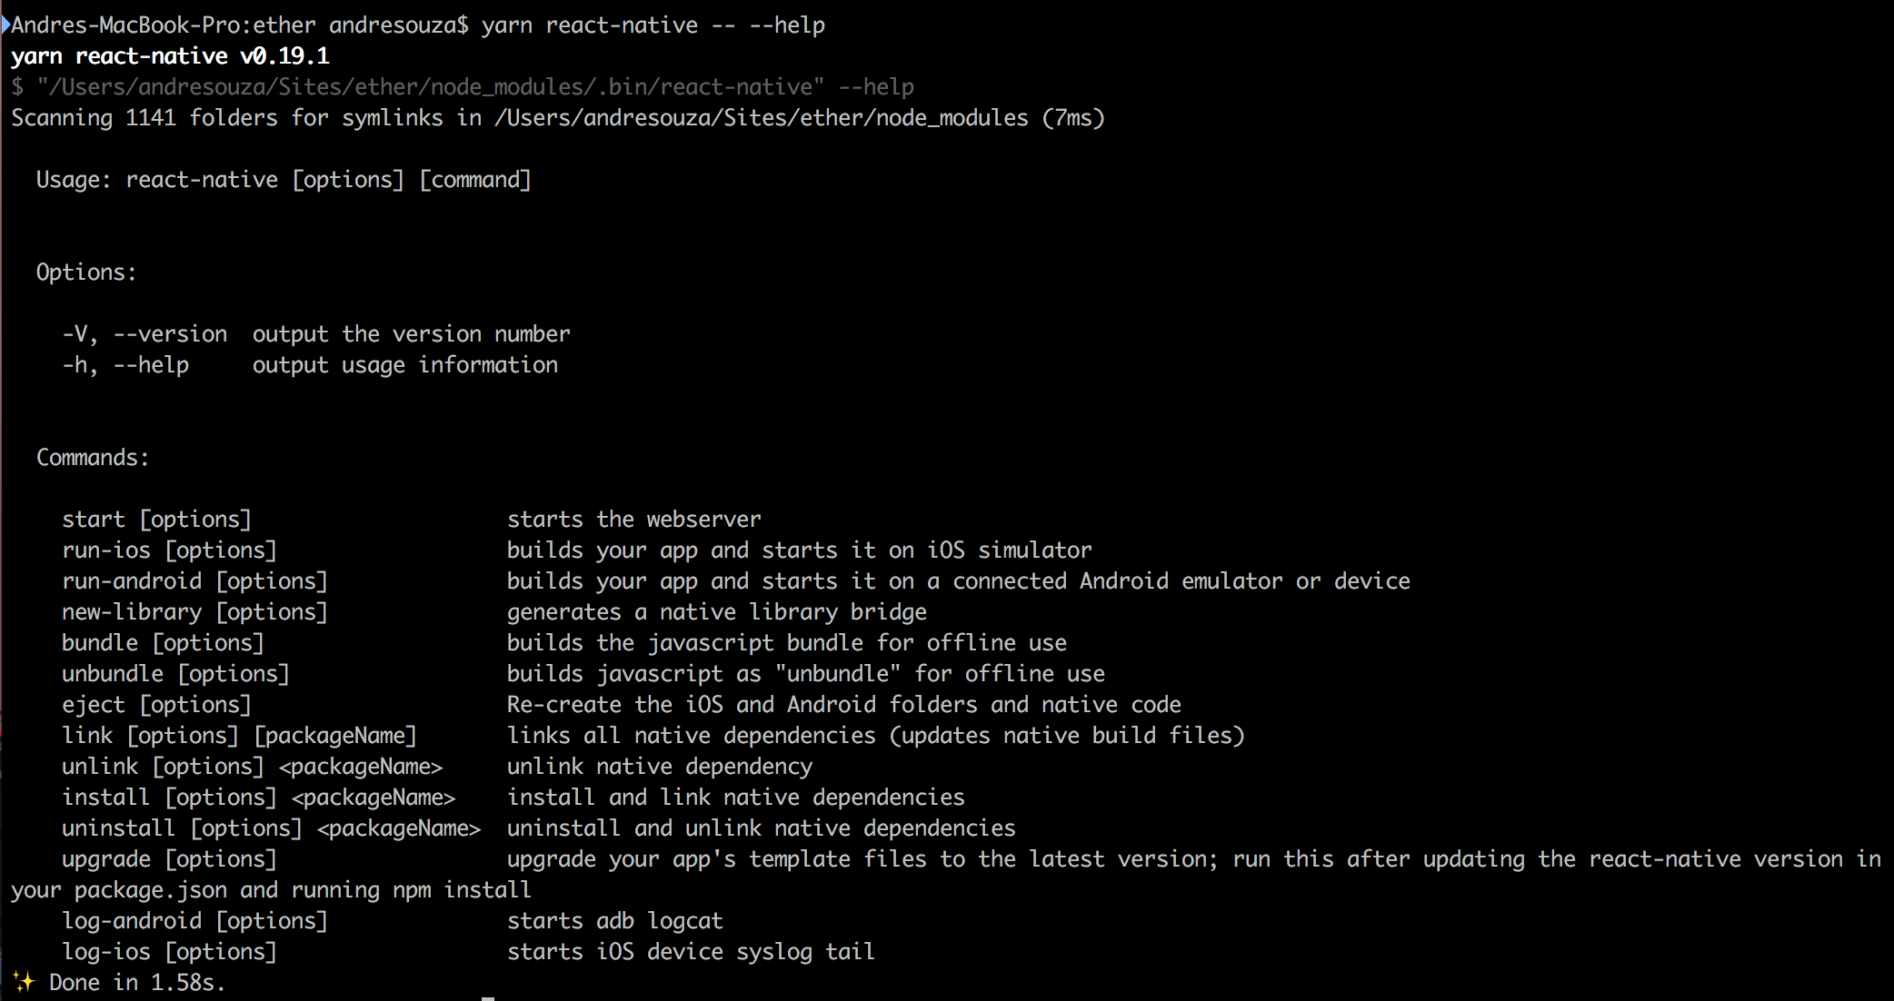
Task: Click 'Done in 1.58s.' status text
Action: click(137, 983)
